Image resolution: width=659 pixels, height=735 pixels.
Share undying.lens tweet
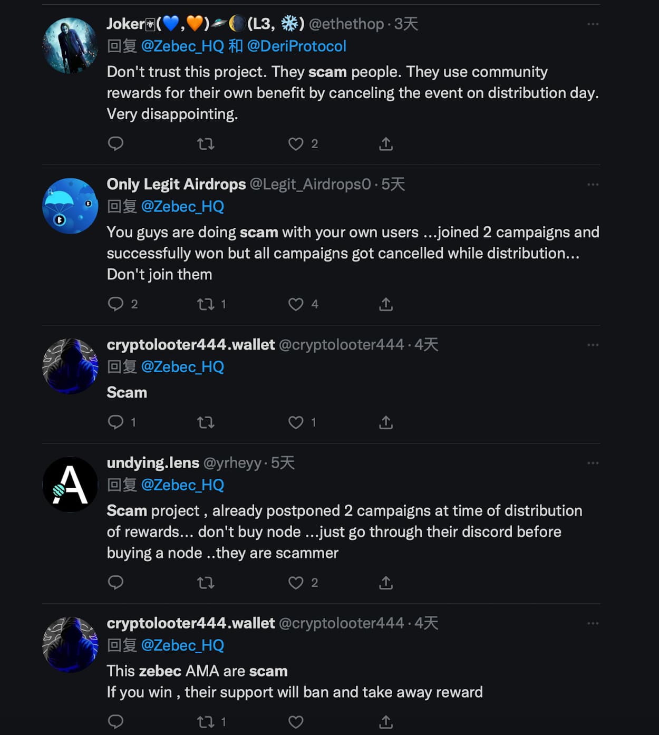[386, 582]
